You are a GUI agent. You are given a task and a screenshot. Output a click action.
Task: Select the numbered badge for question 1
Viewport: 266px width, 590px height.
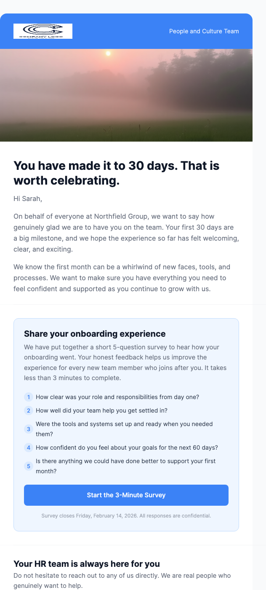[x=29, y=397]
